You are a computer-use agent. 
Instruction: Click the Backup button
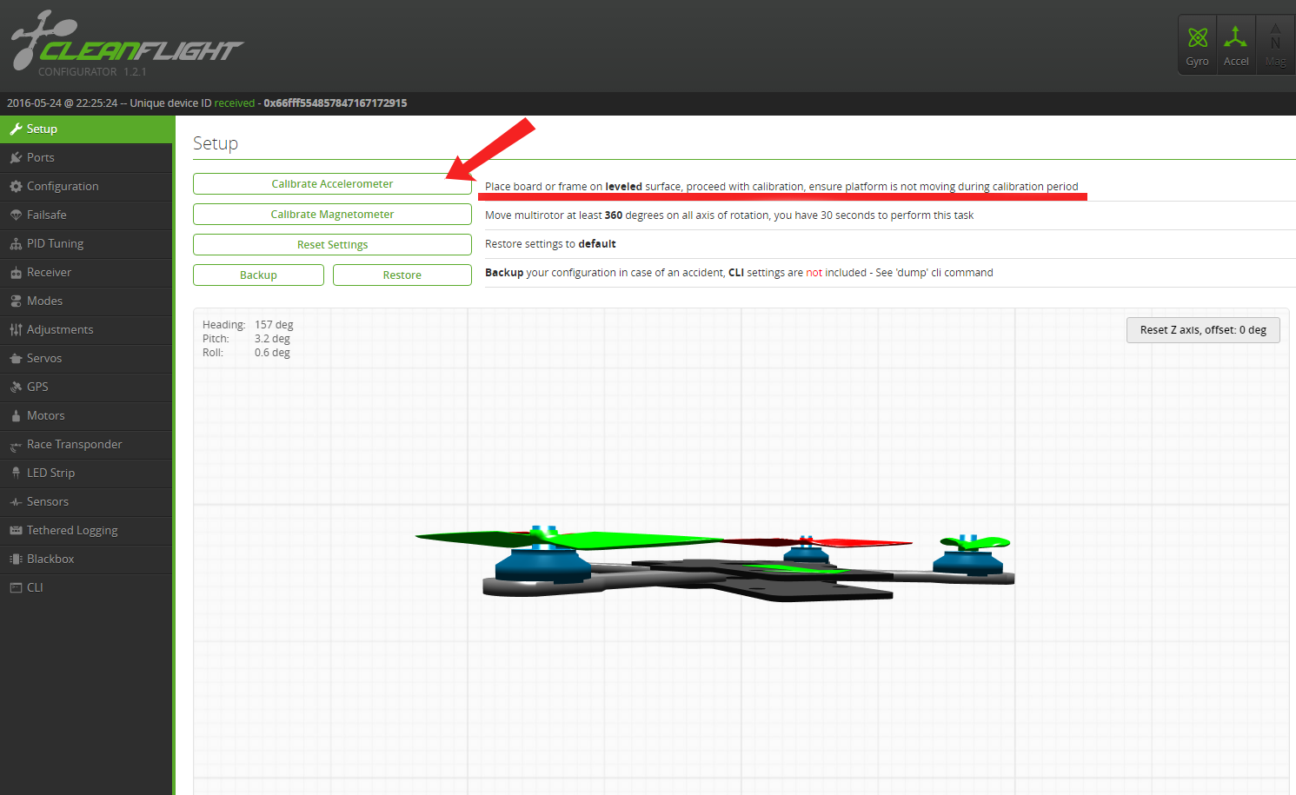pos(258,275)
